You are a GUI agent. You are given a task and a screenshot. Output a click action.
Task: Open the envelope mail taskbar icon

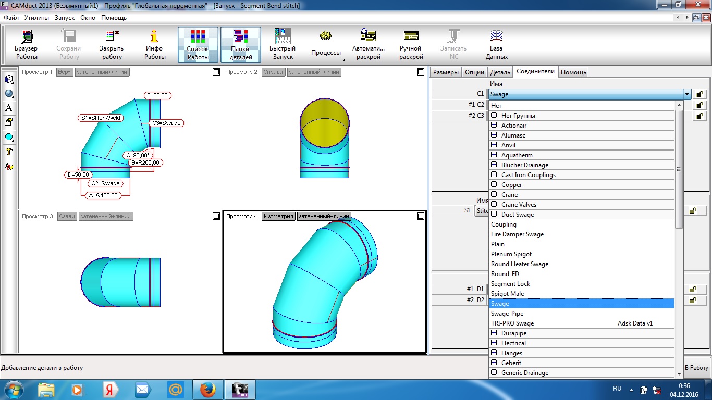(142, 390)
